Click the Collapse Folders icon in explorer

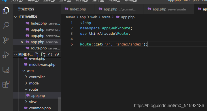57,55
